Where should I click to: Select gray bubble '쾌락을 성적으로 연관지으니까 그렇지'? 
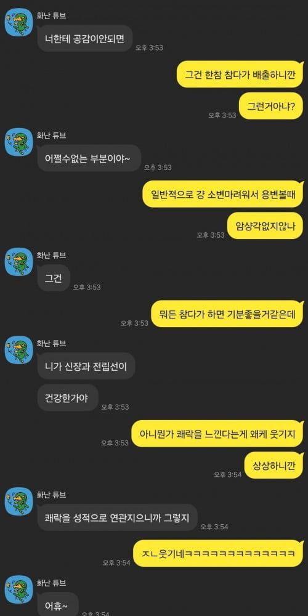tap(117, 517)
